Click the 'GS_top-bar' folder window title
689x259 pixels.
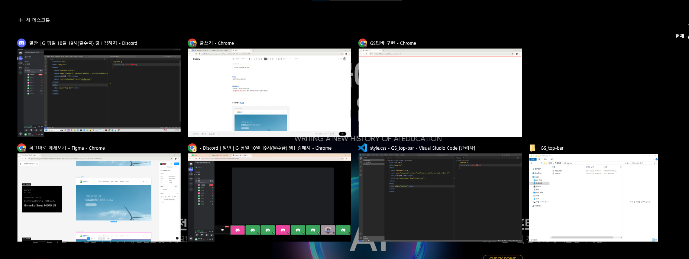[x=552, y=148]
